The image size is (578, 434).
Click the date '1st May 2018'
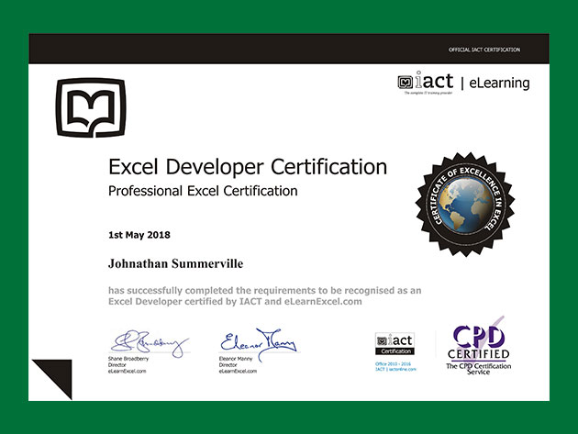[139, 235]
